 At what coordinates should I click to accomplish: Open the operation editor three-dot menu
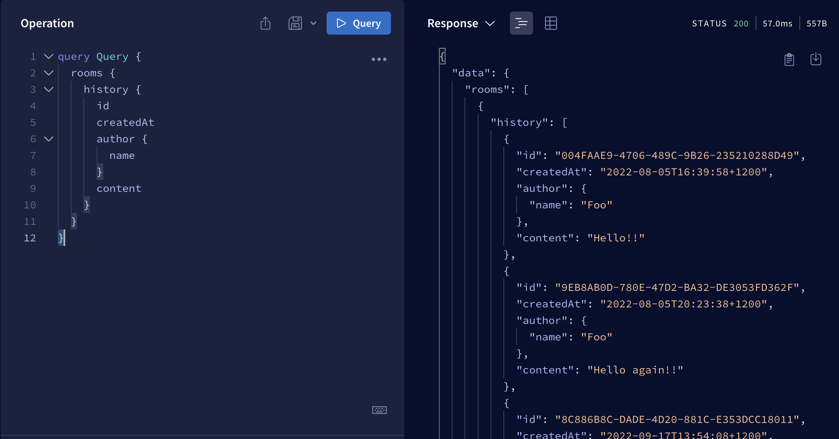[379, 59]
